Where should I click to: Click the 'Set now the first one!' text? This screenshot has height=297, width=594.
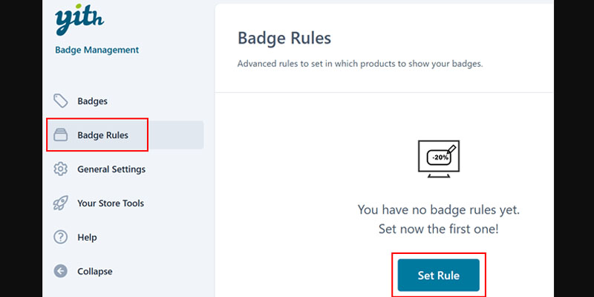[x=439, y=229]
